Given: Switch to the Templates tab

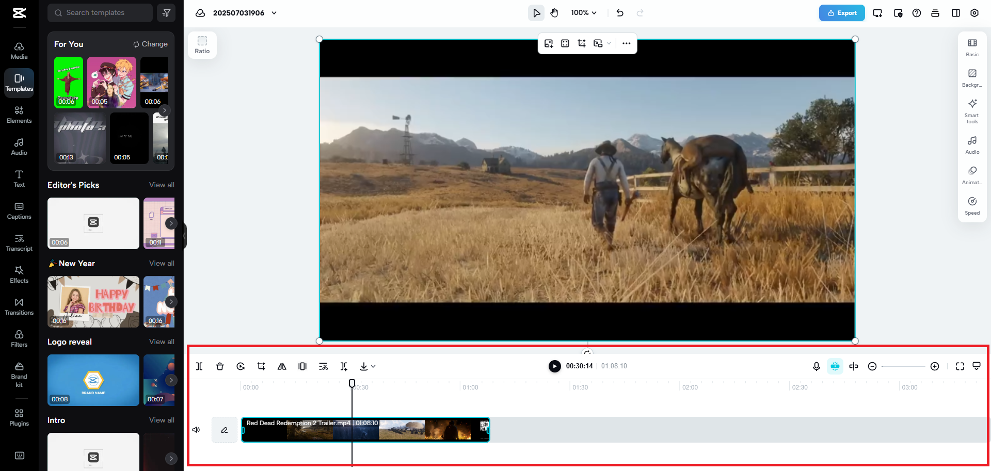Looking at the screenshot, I should click(19, 83).
